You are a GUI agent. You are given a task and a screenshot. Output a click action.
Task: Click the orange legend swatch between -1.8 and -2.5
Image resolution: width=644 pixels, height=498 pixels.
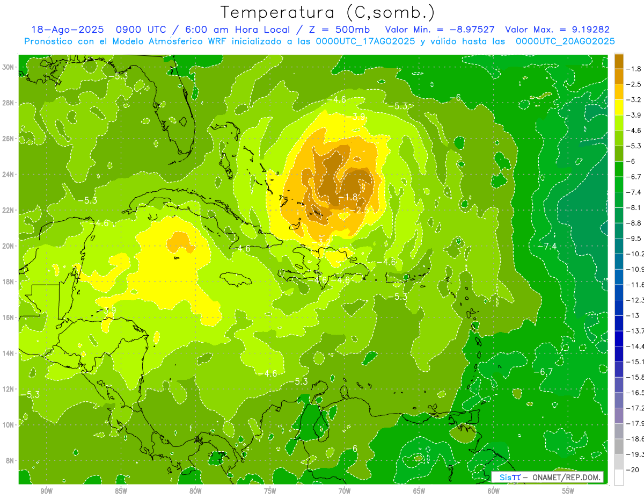pyautogui.click(x=619, y=76)
